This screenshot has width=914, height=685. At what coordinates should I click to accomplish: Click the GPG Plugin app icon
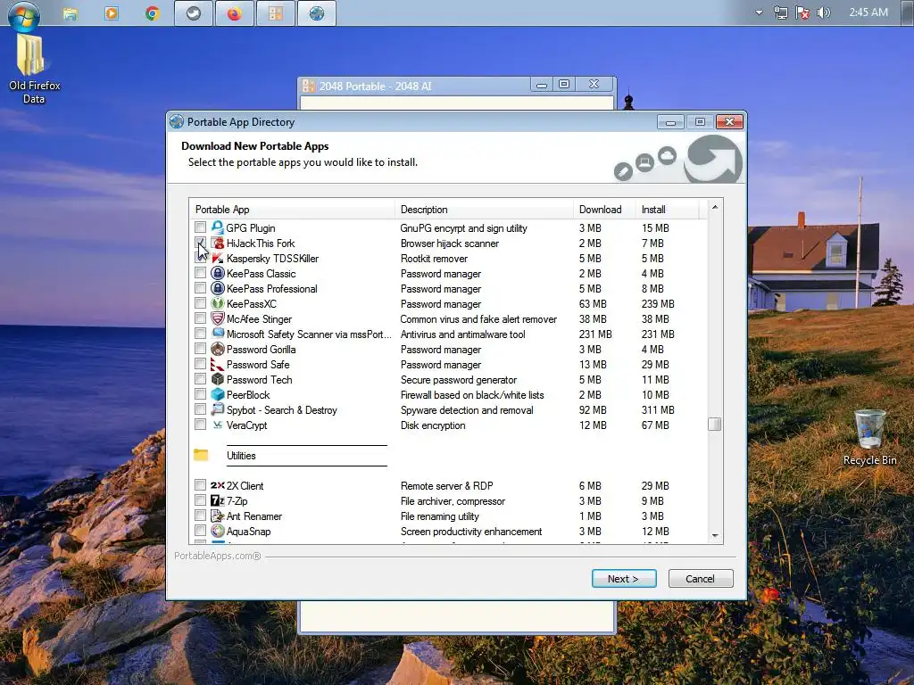tap(218, 227)
